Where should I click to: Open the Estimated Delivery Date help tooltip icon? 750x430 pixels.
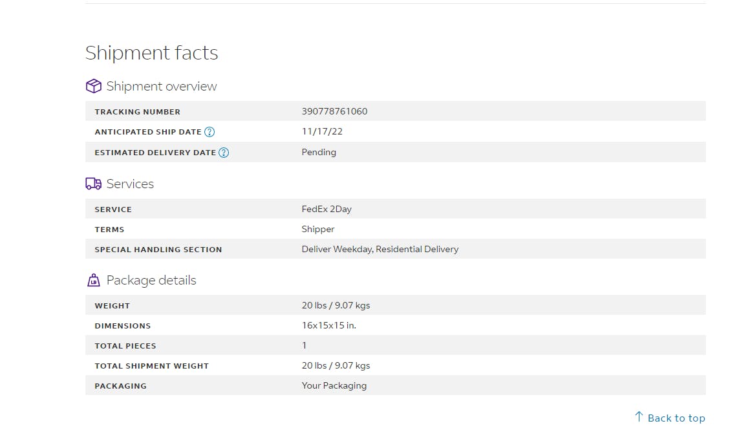tap(224, 153)
